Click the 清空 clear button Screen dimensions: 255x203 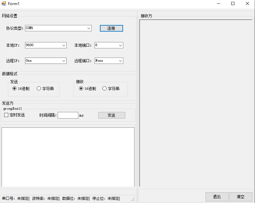[x=241, y=197]
